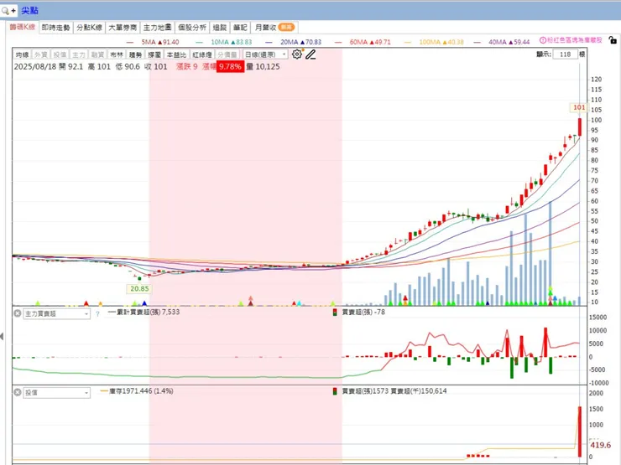Open chart settings gear icon
This screenshot has width=621, height=465.
pos(296,54)
